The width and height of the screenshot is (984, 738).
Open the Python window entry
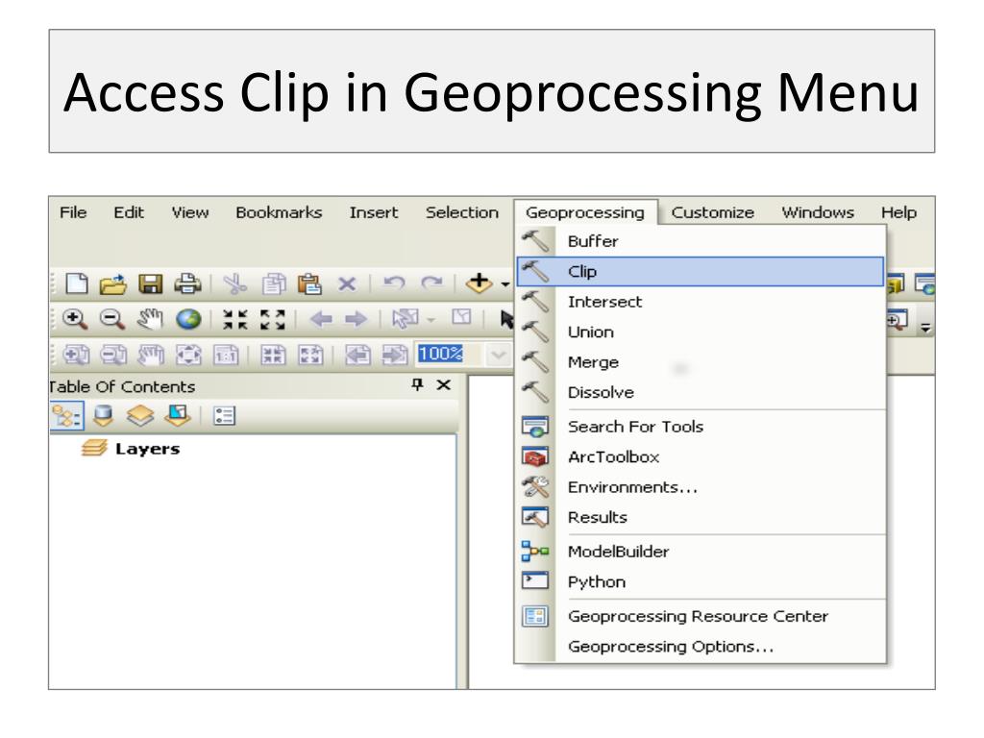pos(701,581)
